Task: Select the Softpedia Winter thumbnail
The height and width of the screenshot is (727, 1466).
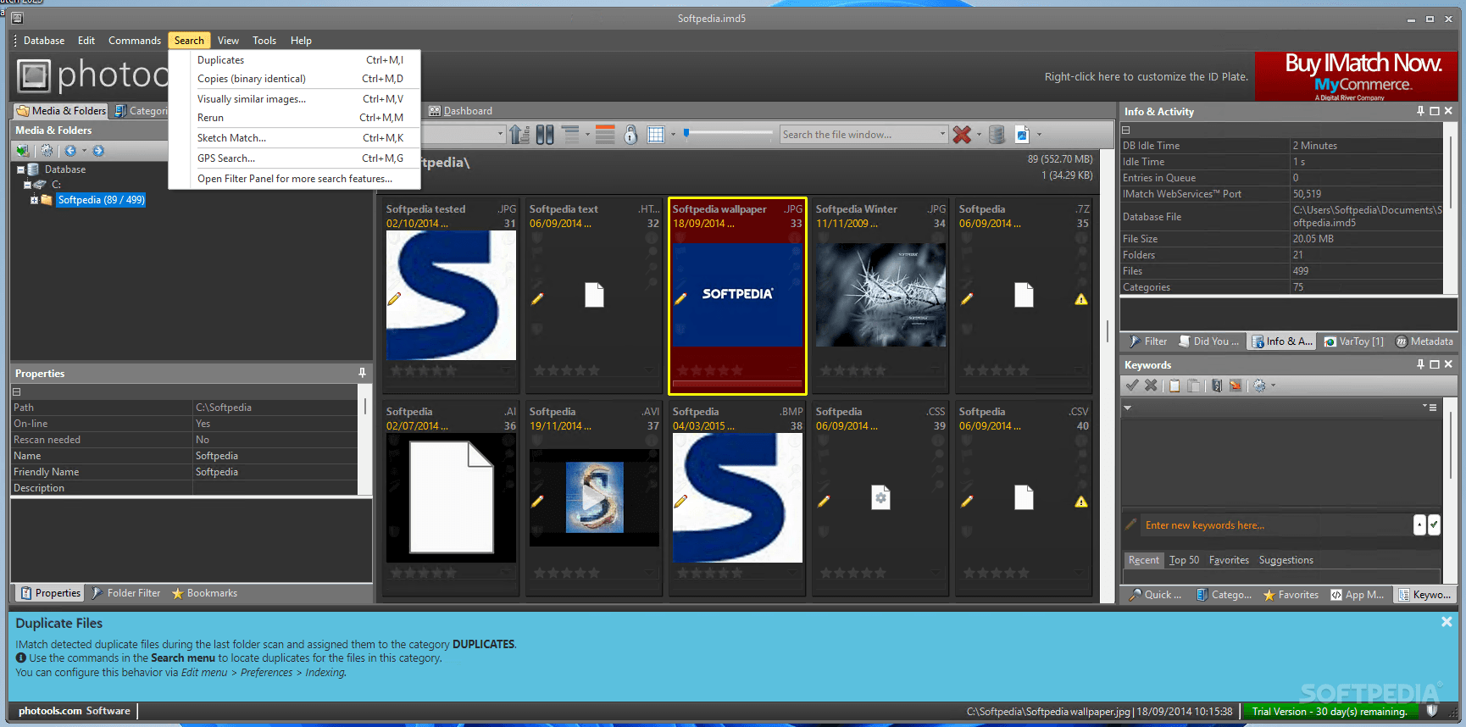Action: tap(880, 295)
